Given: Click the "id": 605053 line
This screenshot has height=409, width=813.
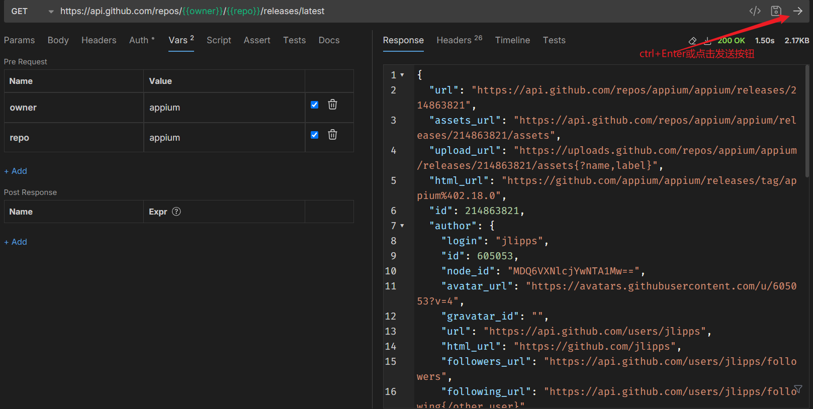Looking at the screenshot, I should [480, 256].
